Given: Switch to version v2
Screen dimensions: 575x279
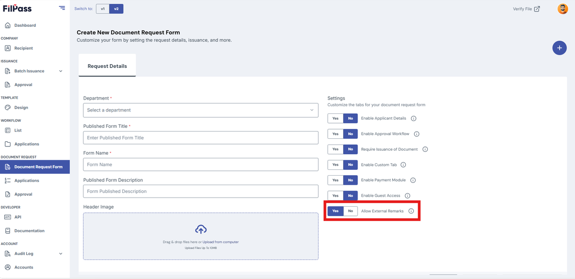Looking at the screenshot, I should [x=116, y=9].
